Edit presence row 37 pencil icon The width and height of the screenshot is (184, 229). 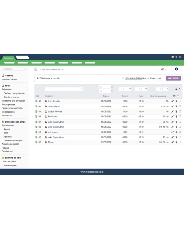172,122
